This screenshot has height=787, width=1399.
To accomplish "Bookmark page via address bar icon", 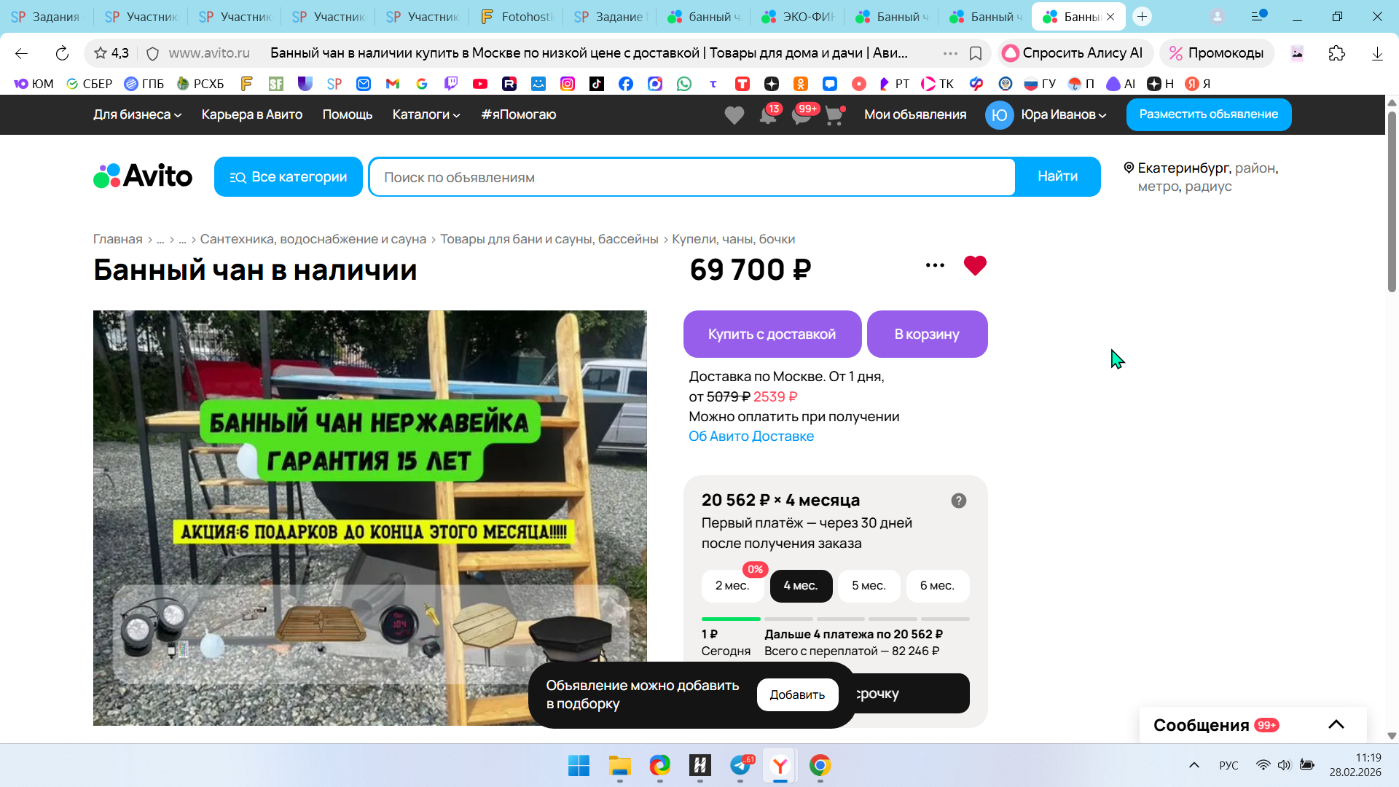I will [976, 53].
